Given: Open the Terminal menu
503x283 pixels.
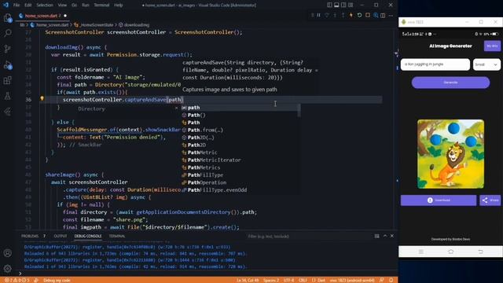Looking at the screenshot, I should [x=101, y=6].
